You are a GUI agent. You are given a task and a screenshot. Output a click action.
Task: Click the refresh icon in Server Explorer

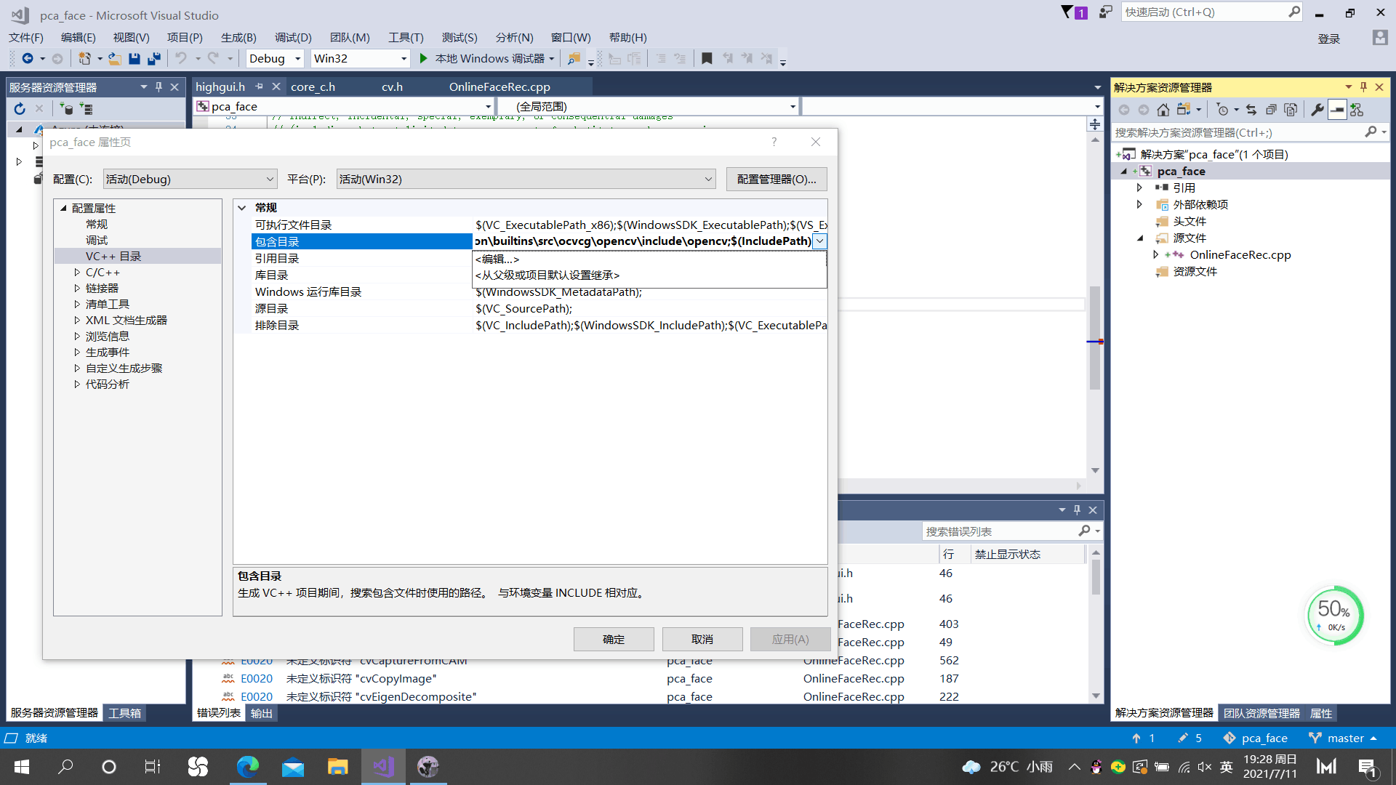tap(20, 109)
